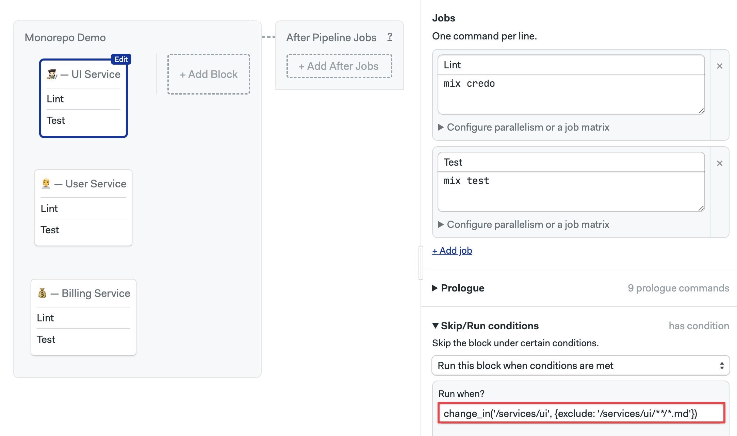Click the UI Service block emoji icon
The image size is (737, 436).
coord(52,74)
